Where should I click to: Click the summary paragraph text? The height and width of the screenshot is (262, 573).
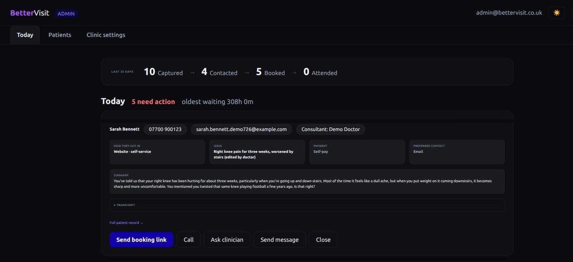(303, 183)
